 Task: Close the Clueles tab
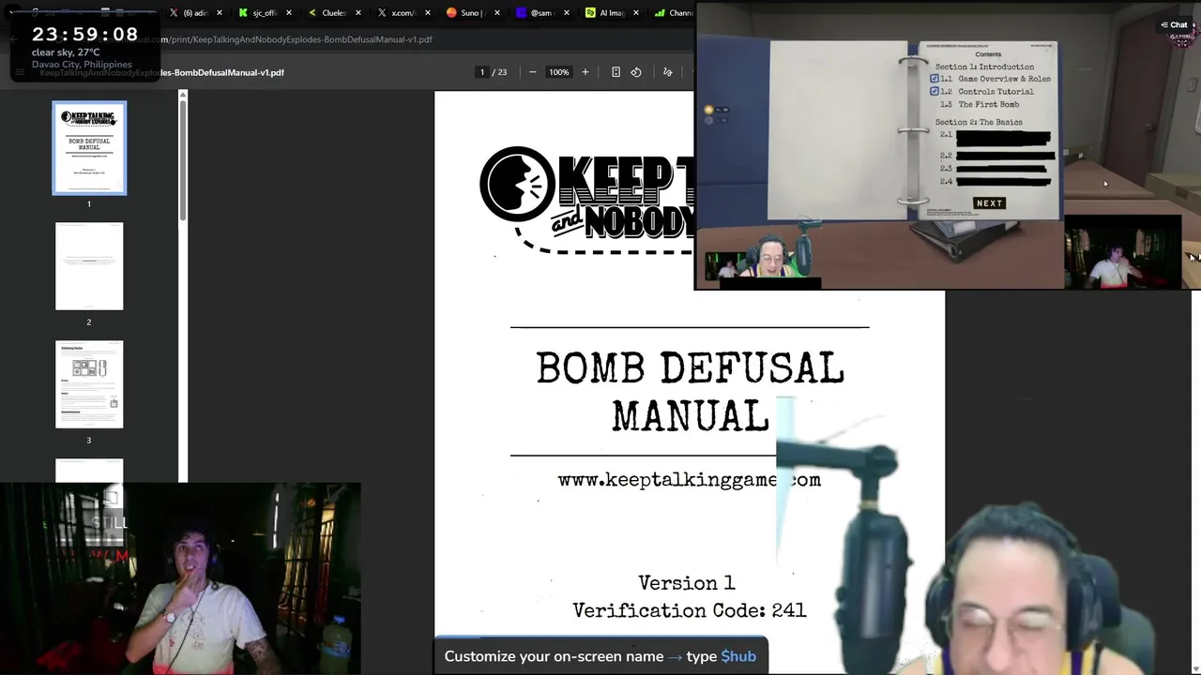pos(358,13)
